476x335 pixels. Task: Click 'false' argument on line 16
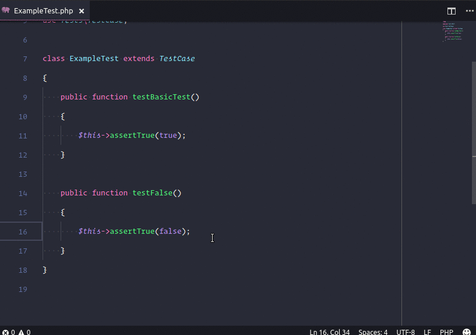170,231
